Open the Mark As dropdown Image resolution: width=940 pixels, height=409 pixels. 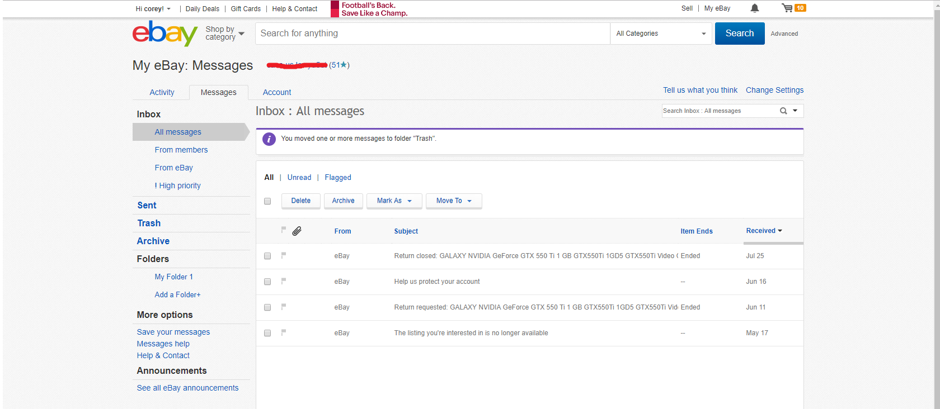click(x=394, y=201)
